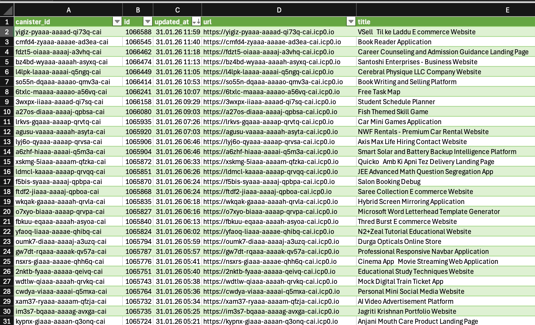The image size is (535, 325).
Task: Open the updated_at sort filter dropdown
Action: pos(196,22)
